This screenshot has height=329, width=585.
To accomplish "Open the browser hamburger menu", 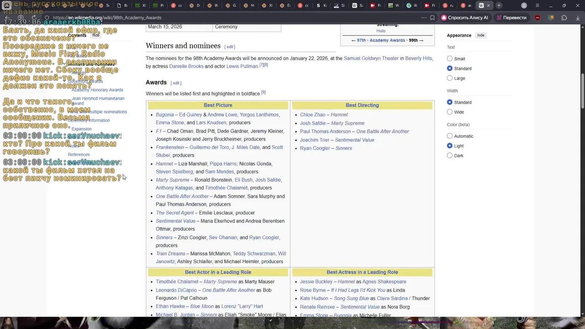I will [x=537, y=5].
